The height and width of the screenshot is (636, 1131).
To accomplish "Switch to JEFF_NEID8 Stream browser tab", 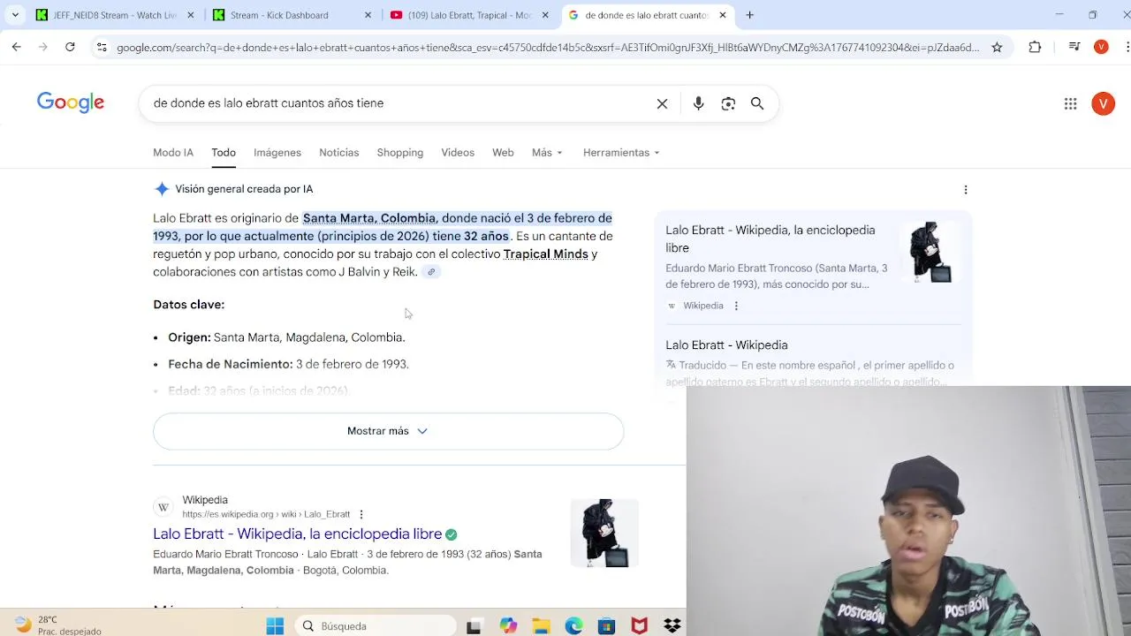I will 115,15.
